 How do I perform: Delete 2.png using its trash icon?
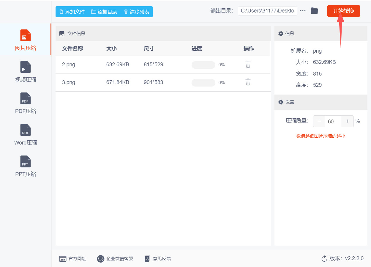point(248,65)
